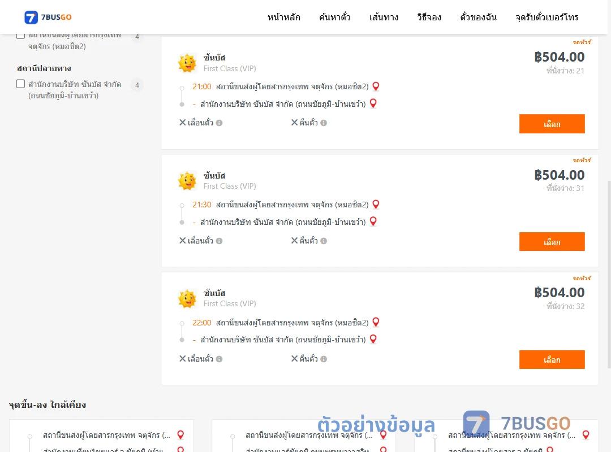Click ที่นั่งว่าง: 32 seat count
The width and height of the screenshot is (611, 452).
click(565, 306)
